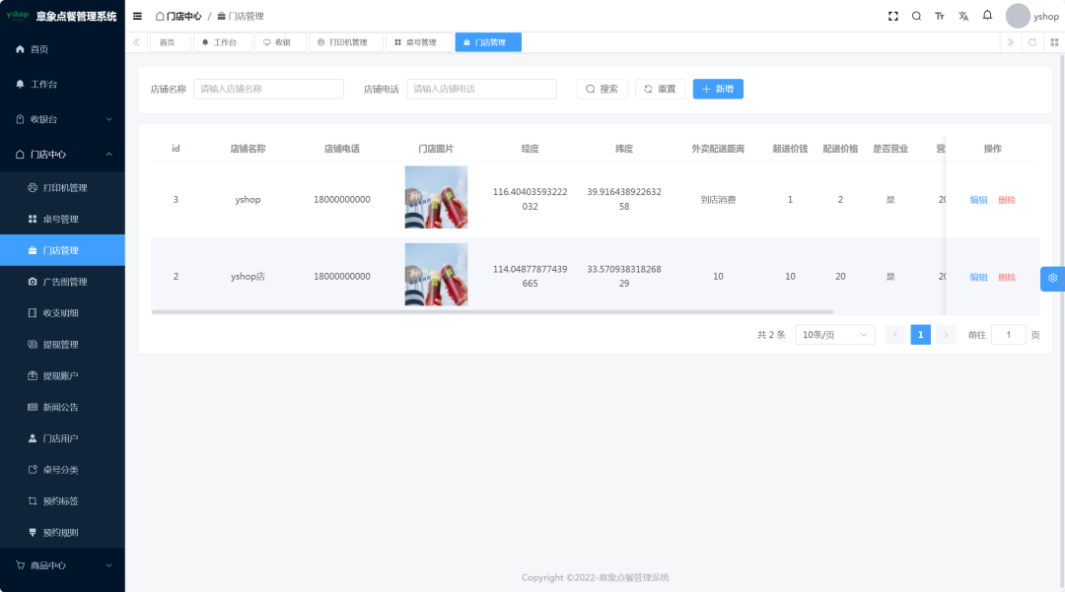The height and width of the screenshot is (592, 1065).
Task: Open the search magnifier icon in top bar
Action: [x=916, y=16]
